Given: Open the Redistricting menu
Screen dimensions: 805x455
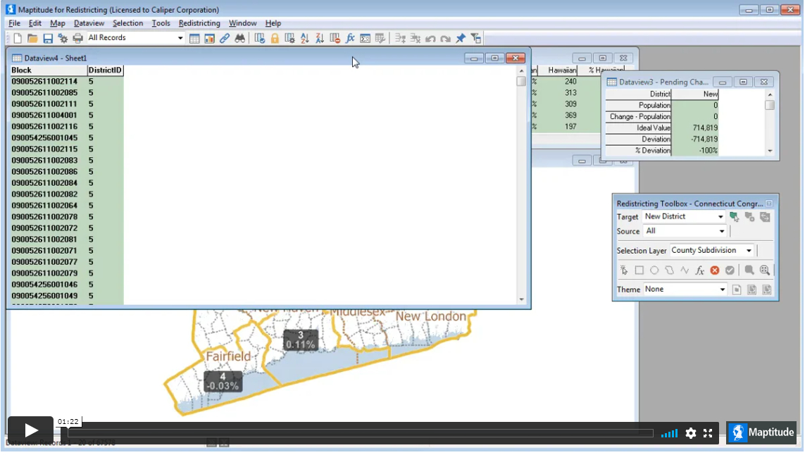Looking at the screenshot, I should (x=199, y=23).
